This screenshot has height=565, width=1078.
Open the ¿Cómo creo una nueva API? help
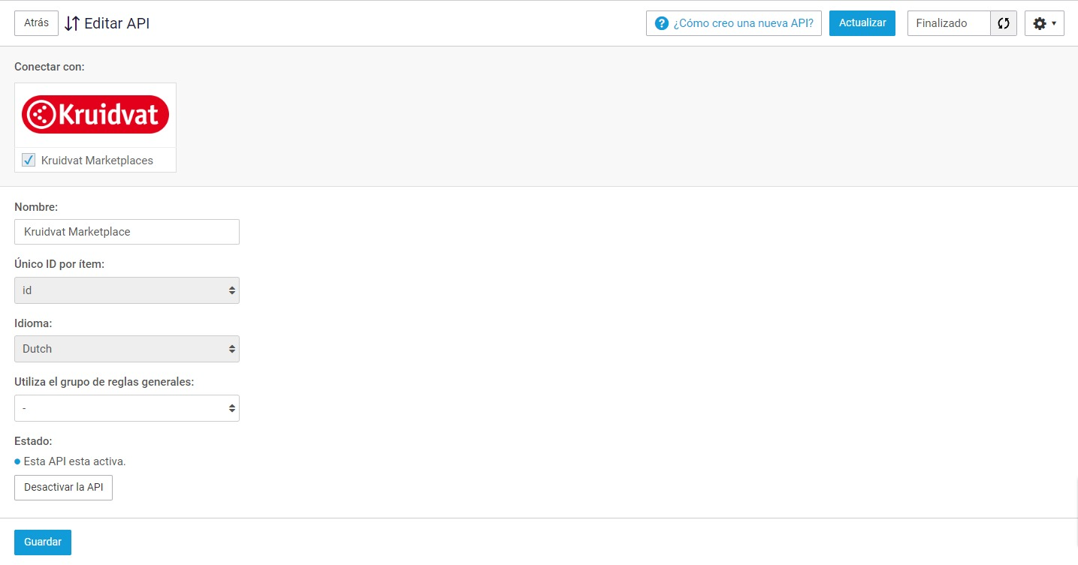[734, 23]
